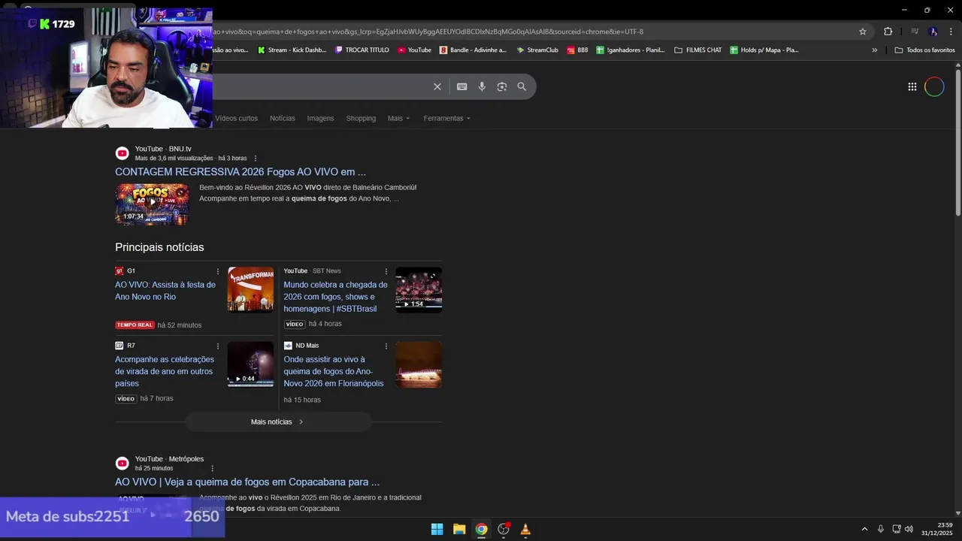Open AO VIVO queima de fogos Copacabana link
Image resolution: width=962 pixels, height=541 pixels.
tap(247, 482)
